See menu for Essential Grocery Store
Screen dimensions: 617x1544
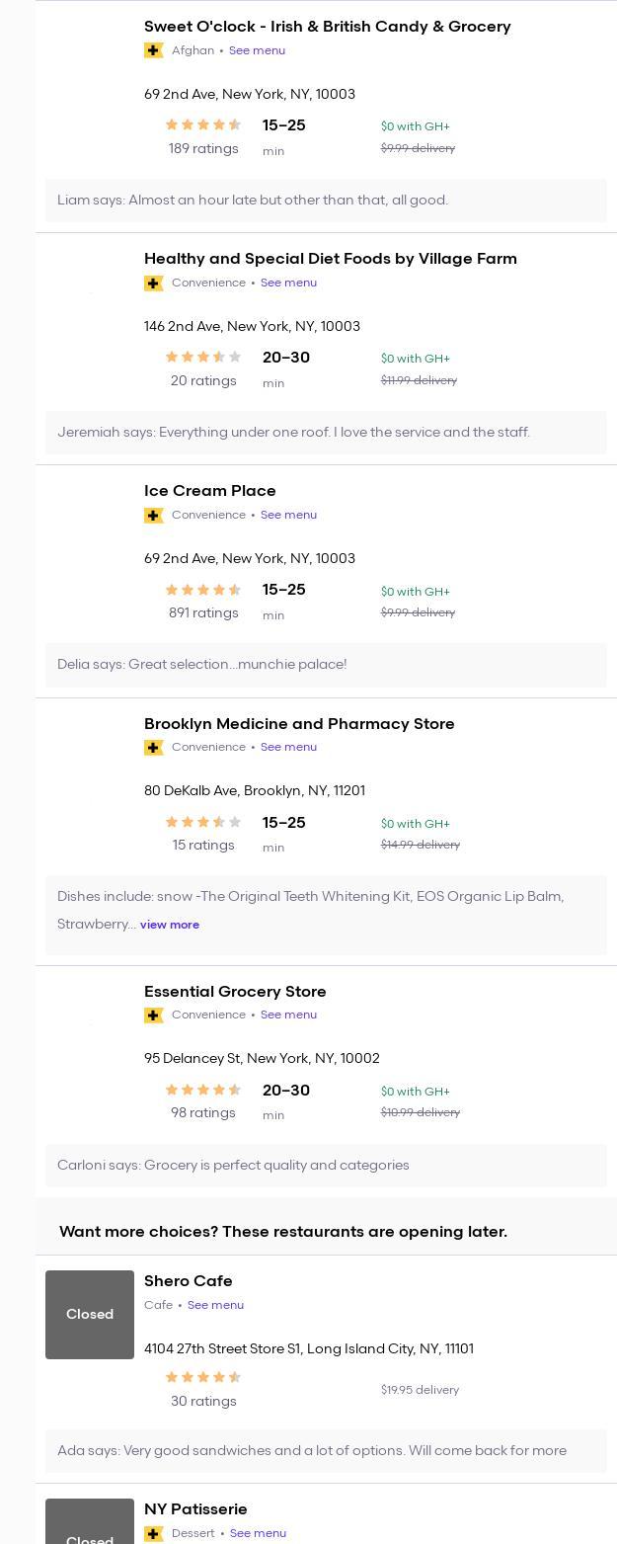(x=288, y=1015)
